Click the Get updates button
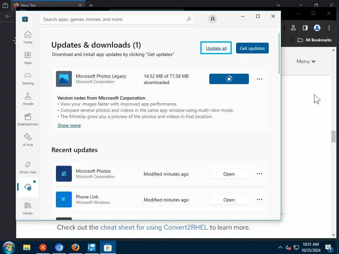This screenshot has height=254, width=339. [x=252, y=48]
